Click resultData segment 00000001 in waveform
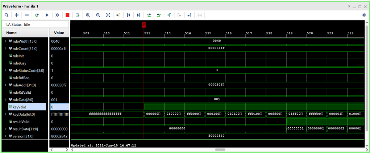 pos(296,128)
